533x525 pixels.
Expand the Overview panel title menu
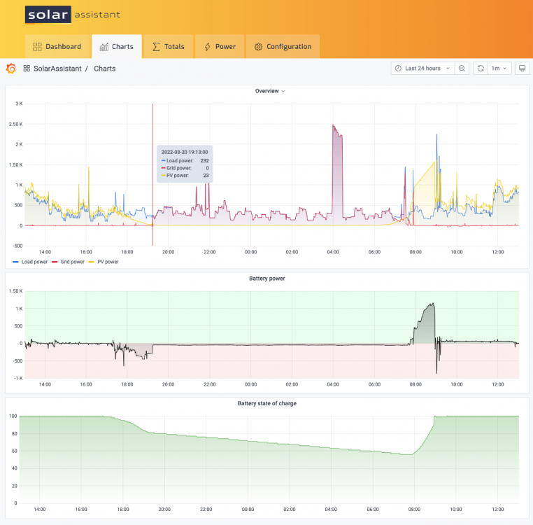[270, 91]
